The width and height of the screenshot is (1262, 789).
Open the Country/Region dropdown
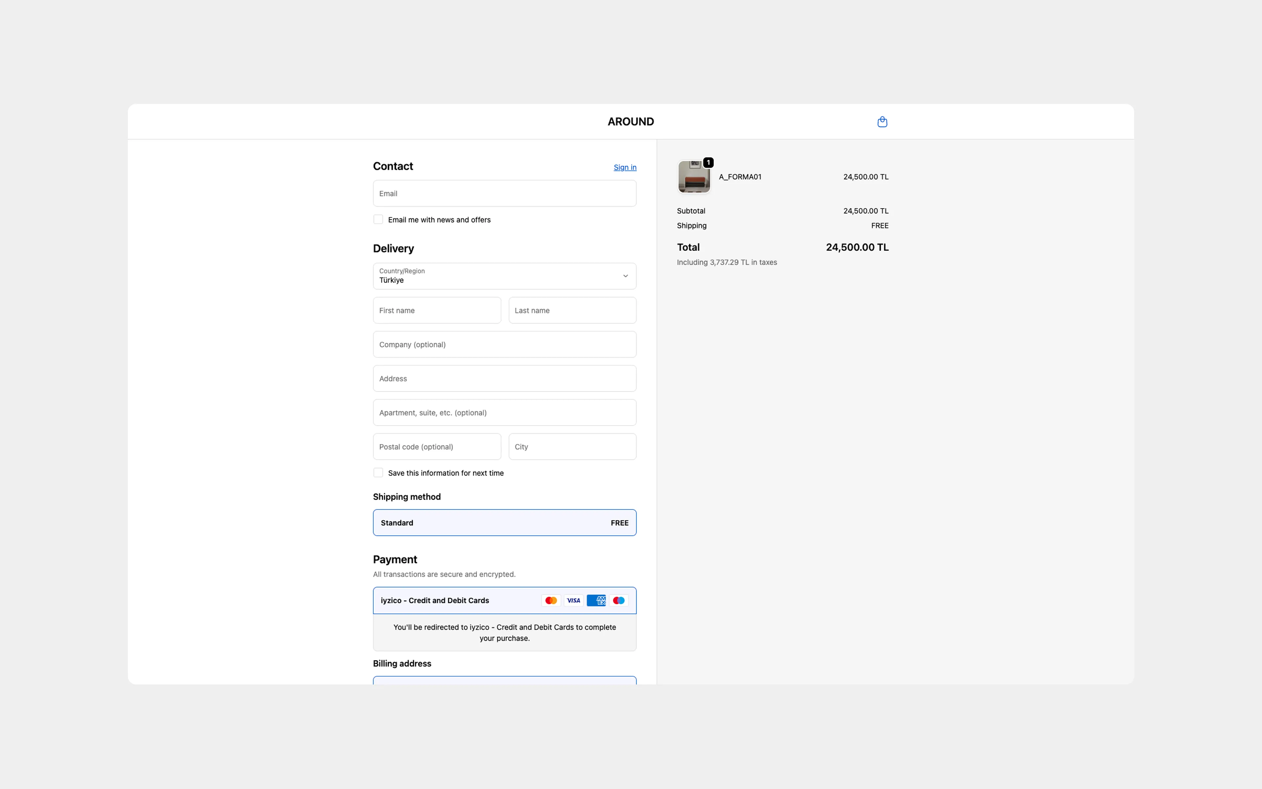[x=504, y=276]
